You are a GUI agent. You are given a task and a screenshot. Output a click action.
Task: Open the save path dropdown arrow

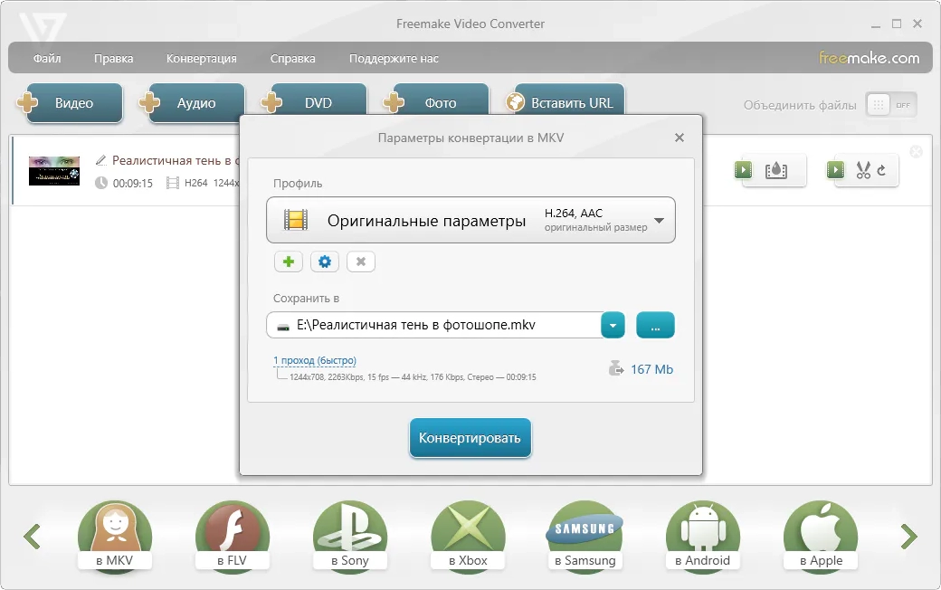point(613,325)
